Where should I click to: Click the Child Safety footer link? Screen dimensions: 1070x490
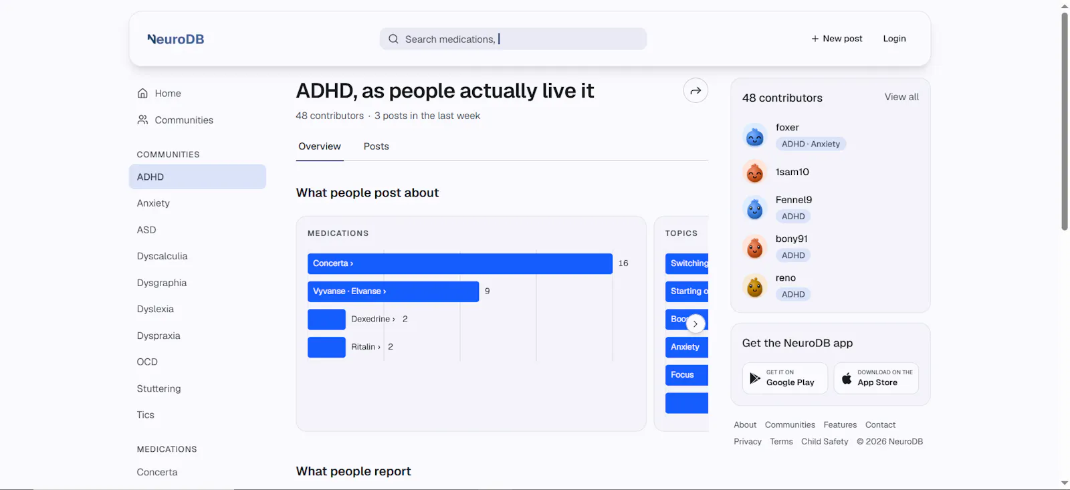click(825, 441)
